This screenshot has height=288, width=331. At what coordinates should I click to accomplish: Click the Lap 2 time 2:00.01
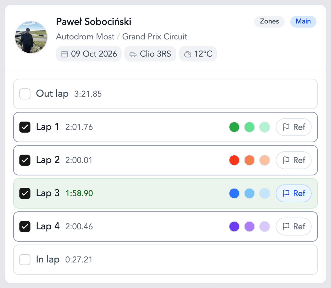(79, 160)
